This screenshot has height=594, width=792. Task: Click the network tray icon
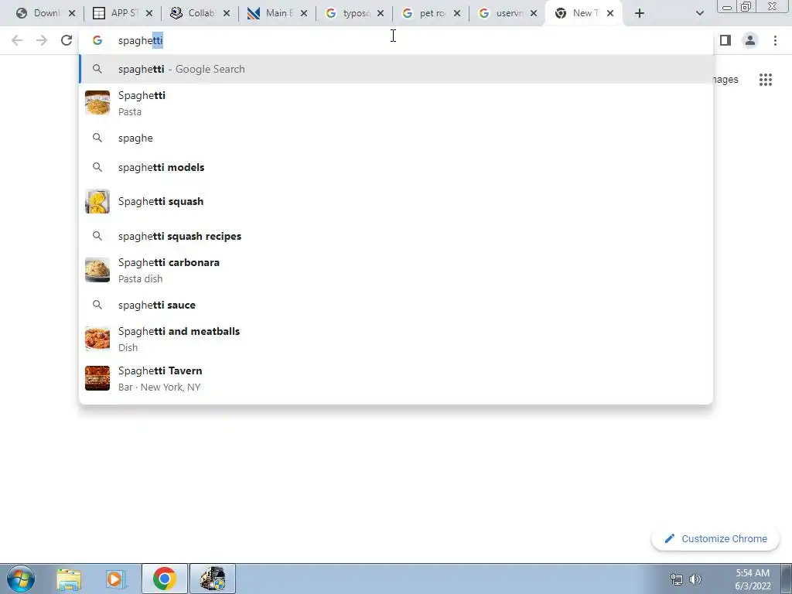click(676, 579)
